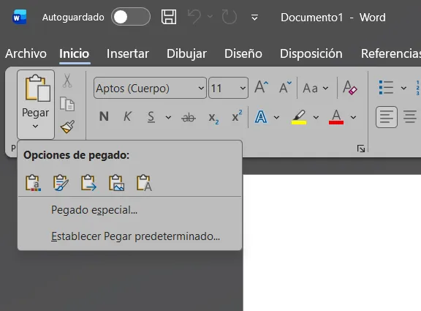Toggle superscript x2 formatting
The image size is (421, 311).
pyautogui.click(x=237, y=116)
